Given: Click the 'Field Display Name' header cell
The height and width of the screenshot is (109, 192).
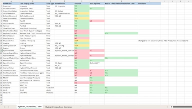Looking at the screenshot, I should pyautogui.click(x=32, y=4).
